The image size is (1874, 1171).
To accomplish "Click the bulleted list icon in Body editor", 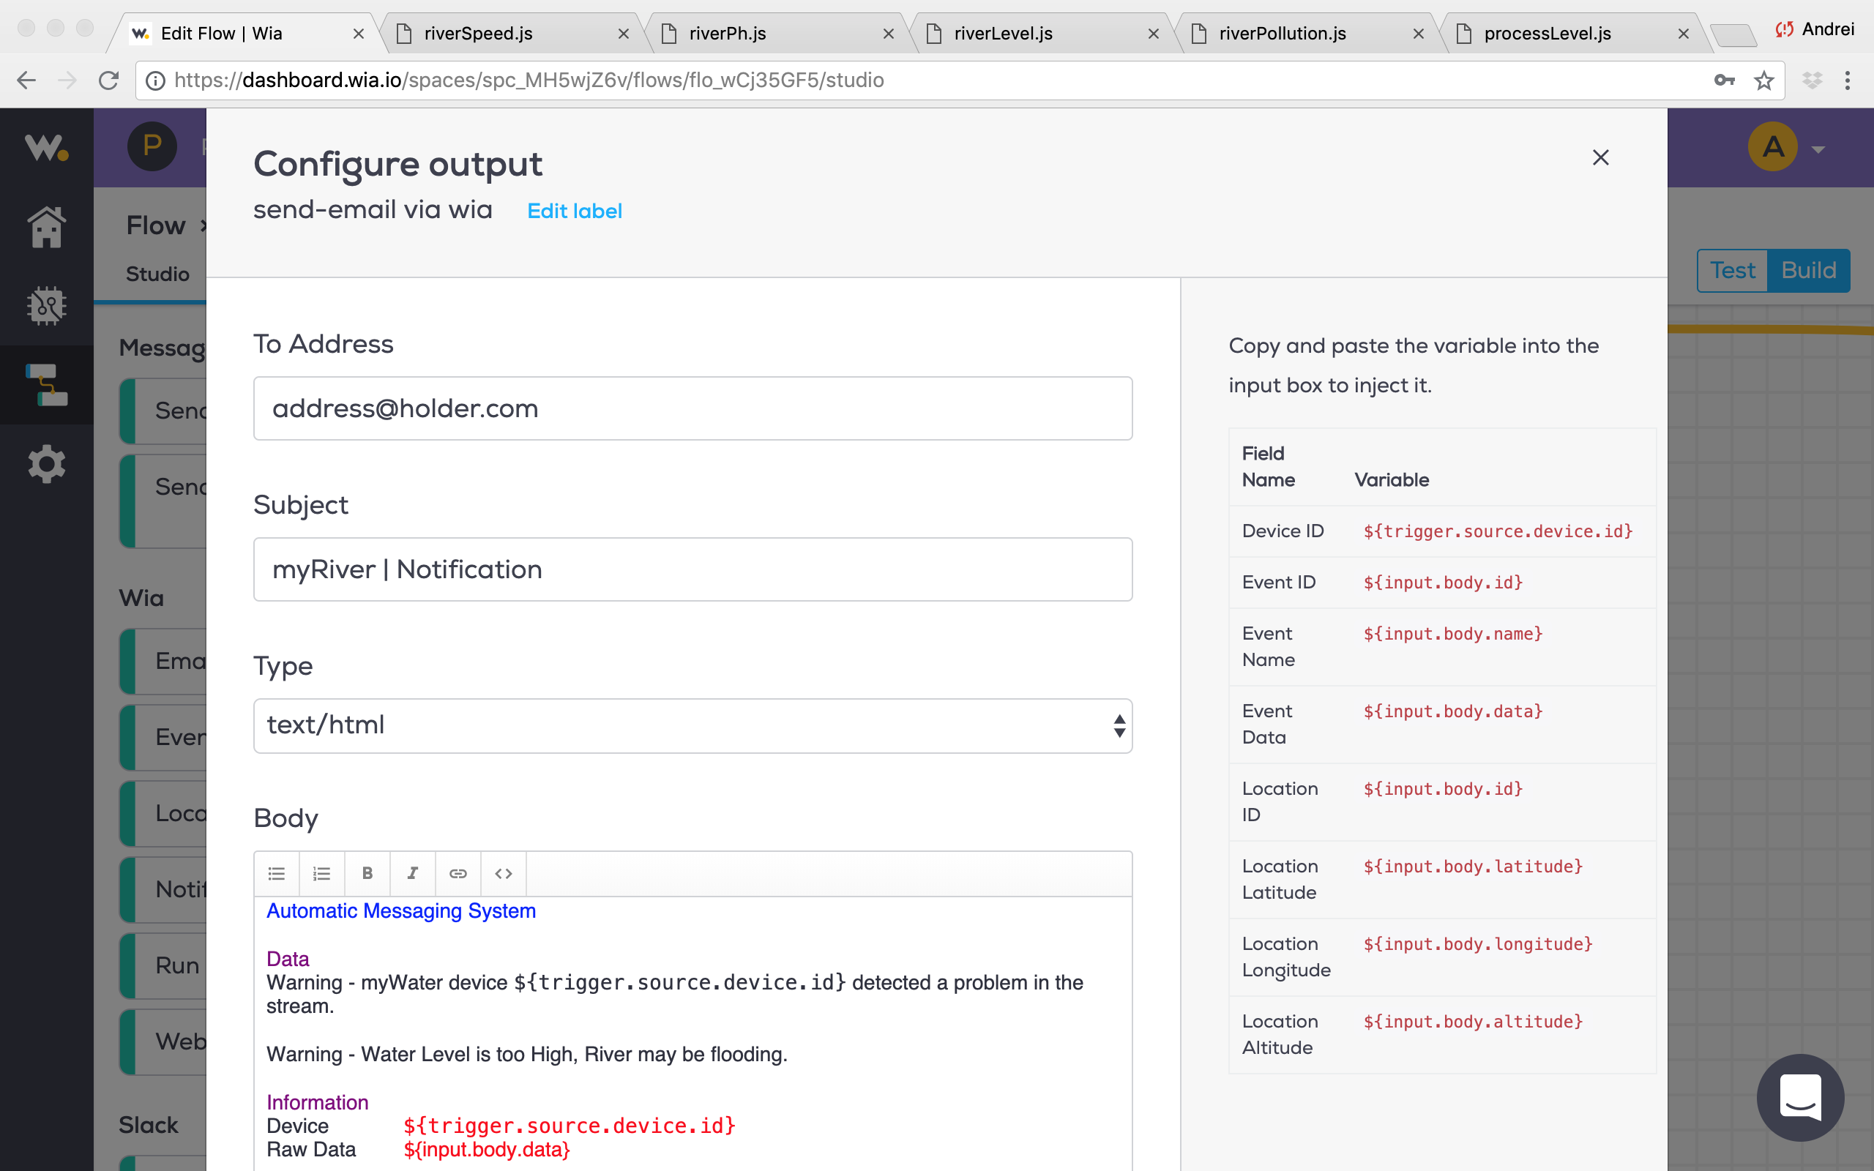I will (x=277, y=874).
